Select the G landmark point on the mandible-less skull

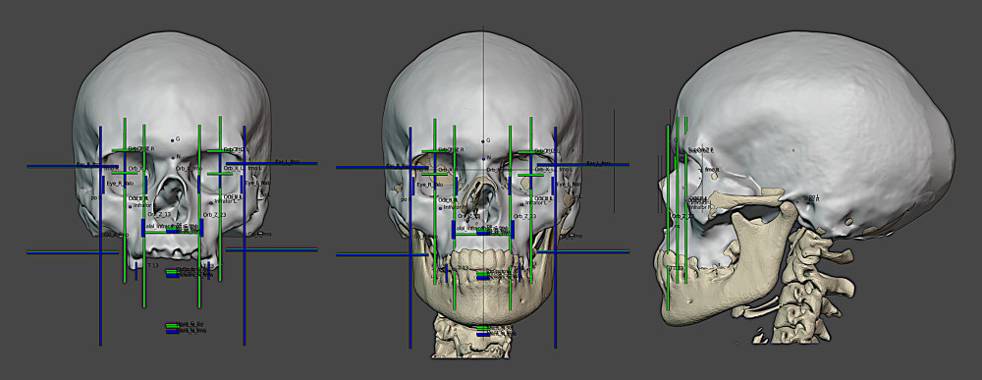173,140
